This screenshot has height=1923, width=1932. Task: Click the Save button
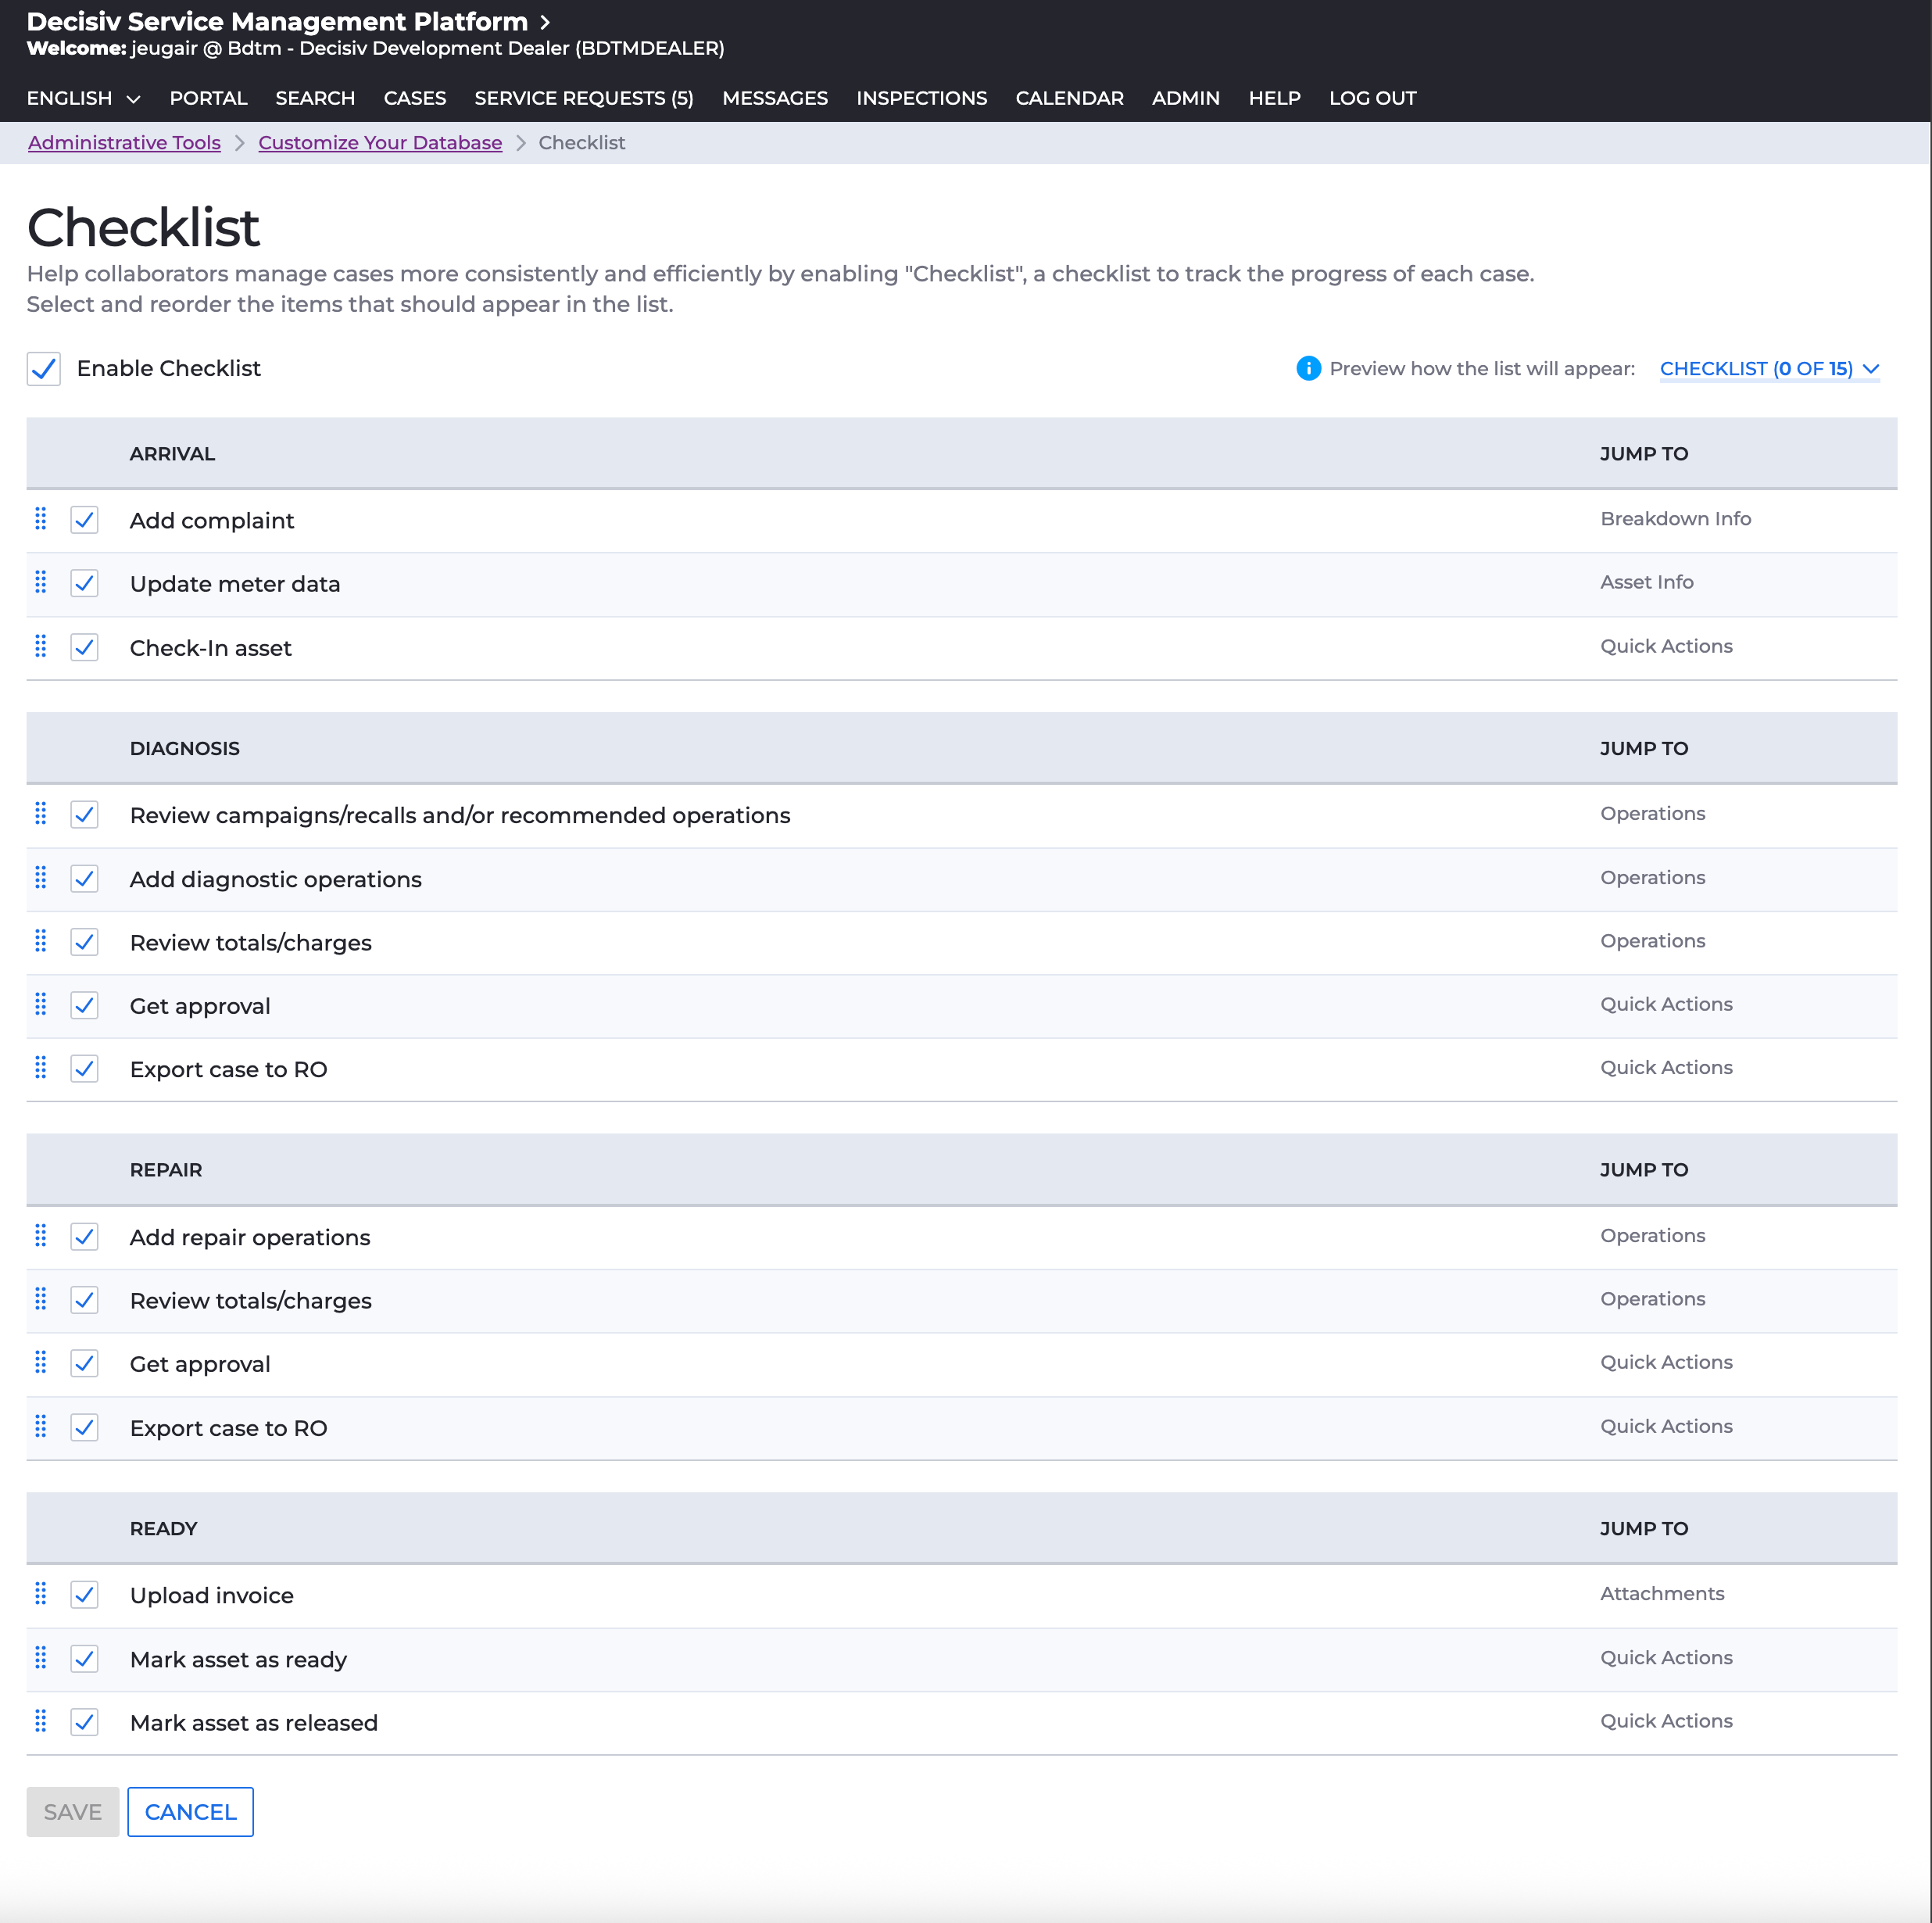point(73,1812)
